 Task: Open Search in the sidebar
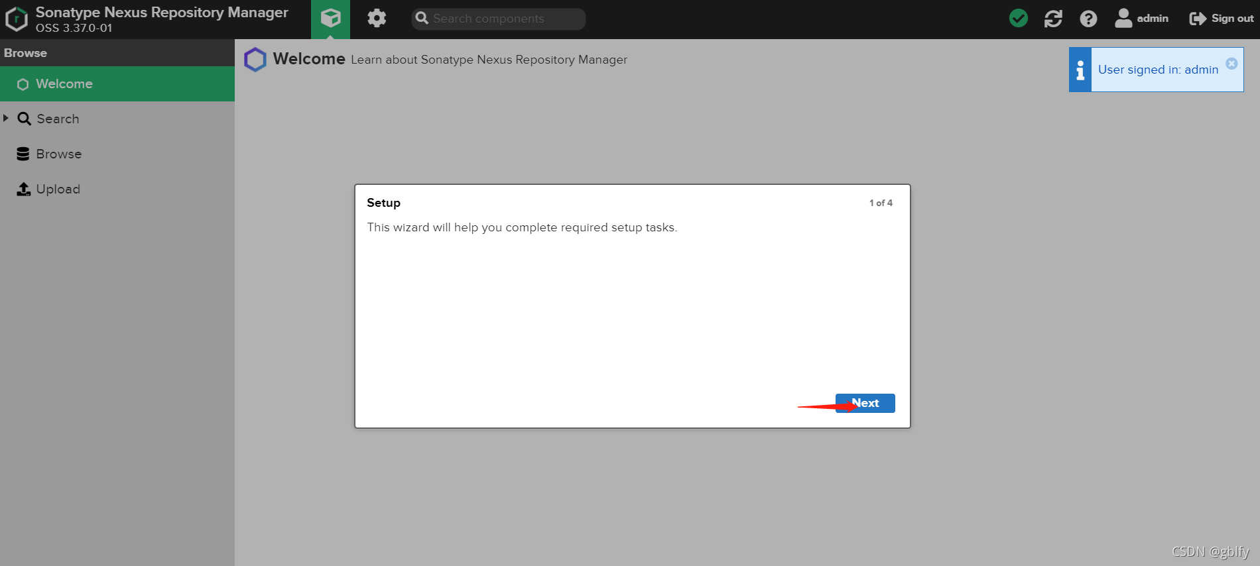click(117, 119)
